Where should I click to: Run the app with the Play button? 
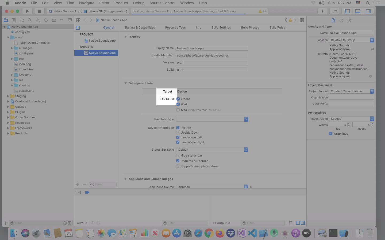[27, 11]
